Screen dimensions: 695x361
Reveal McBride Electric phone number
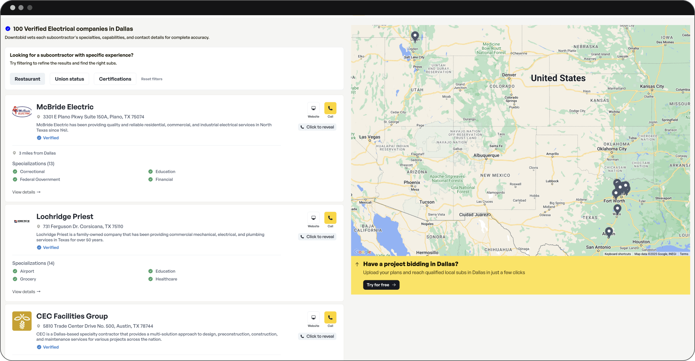[x=317, y=127]
